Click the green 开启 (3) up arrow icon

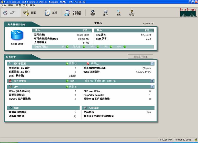67,64
